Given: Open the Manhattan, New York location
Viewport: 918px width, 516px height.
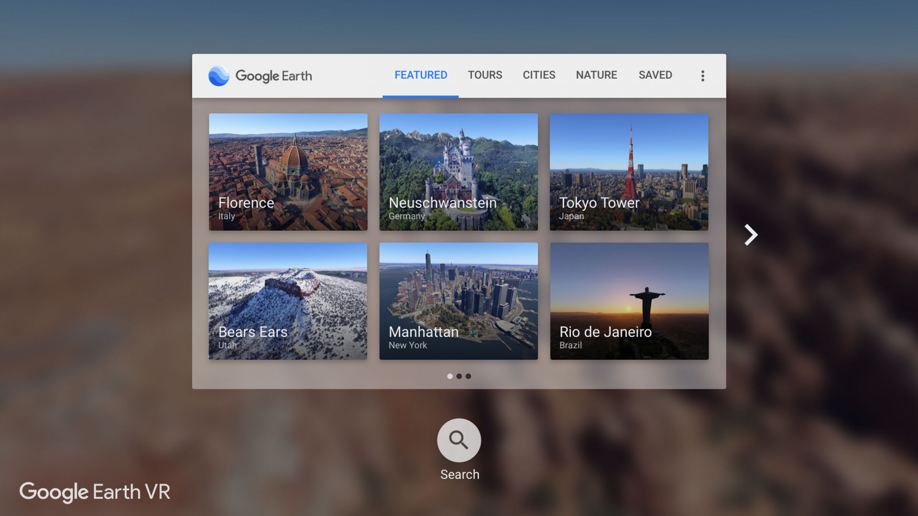Looking at the screenshot, I should click(x=459, y=301).
